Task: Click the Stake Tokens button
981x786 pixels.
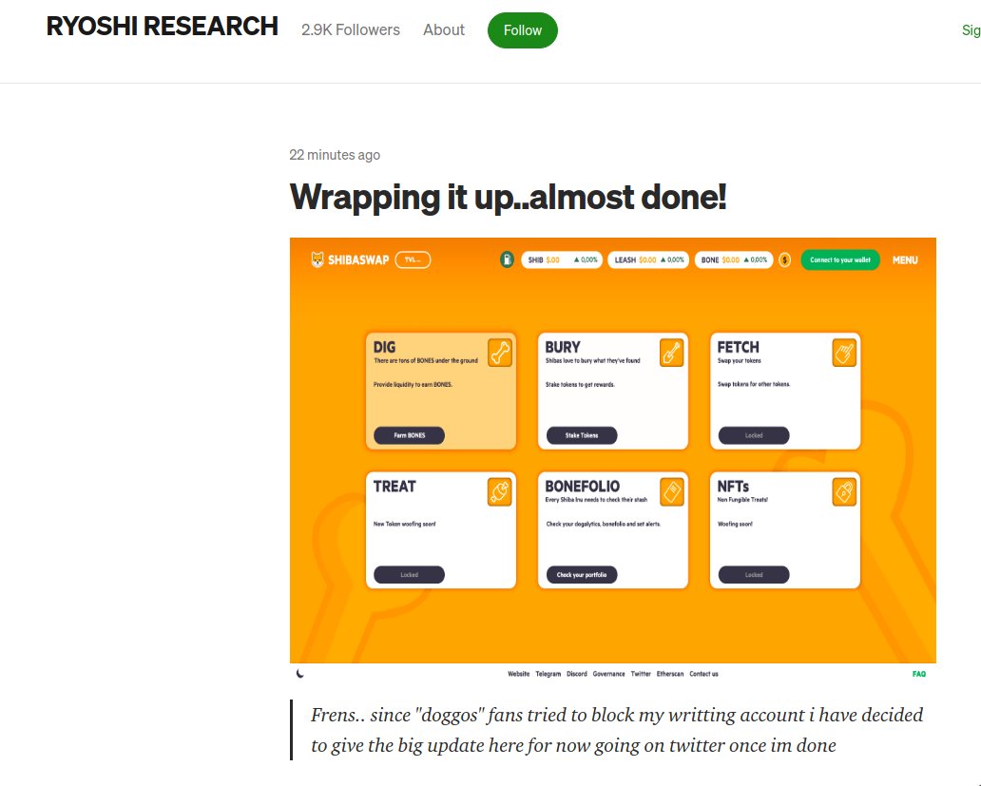Action: point(582,435)
